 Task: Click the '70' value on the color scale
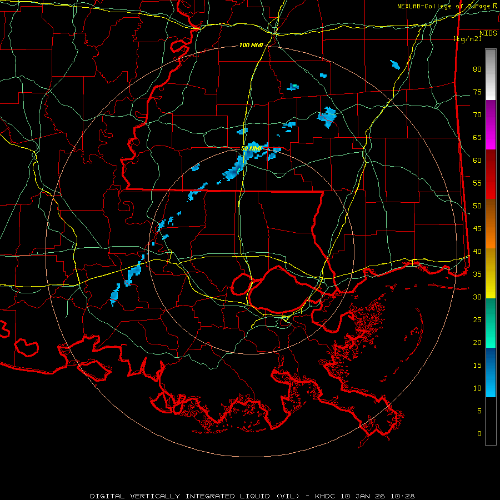point(477,115)
